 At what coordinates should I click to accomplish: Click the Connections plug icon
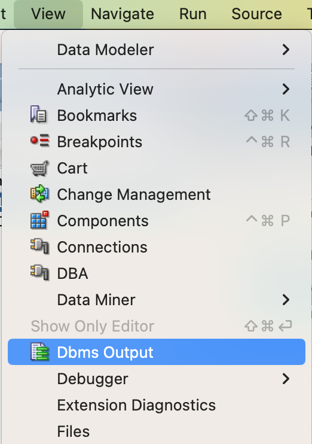click(39, 247)
